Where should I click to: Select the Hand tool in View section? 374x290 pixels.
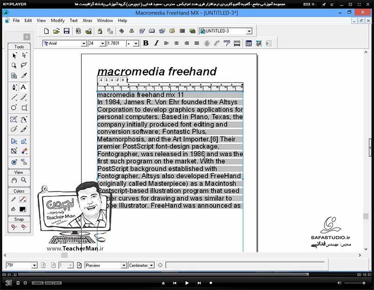tap(14, 180)
